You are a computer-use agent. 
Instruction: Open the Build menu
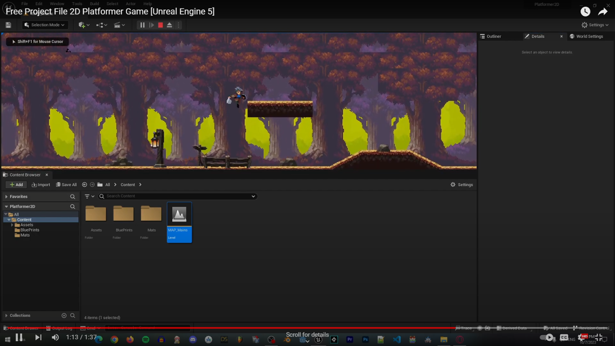95,4
